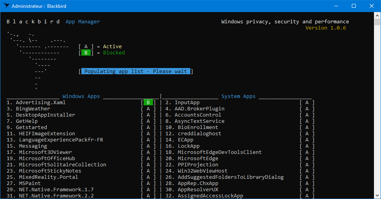Select the '21. MicrosoftSolitaireCollection' entry
The image size is (381, 199).
click(56, 165)
